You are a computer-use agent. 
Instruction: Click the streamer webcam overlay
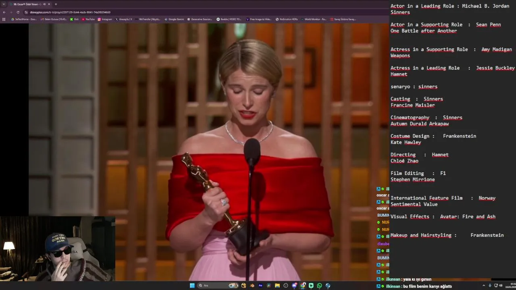pyautogui.click(x=58, y=249)
